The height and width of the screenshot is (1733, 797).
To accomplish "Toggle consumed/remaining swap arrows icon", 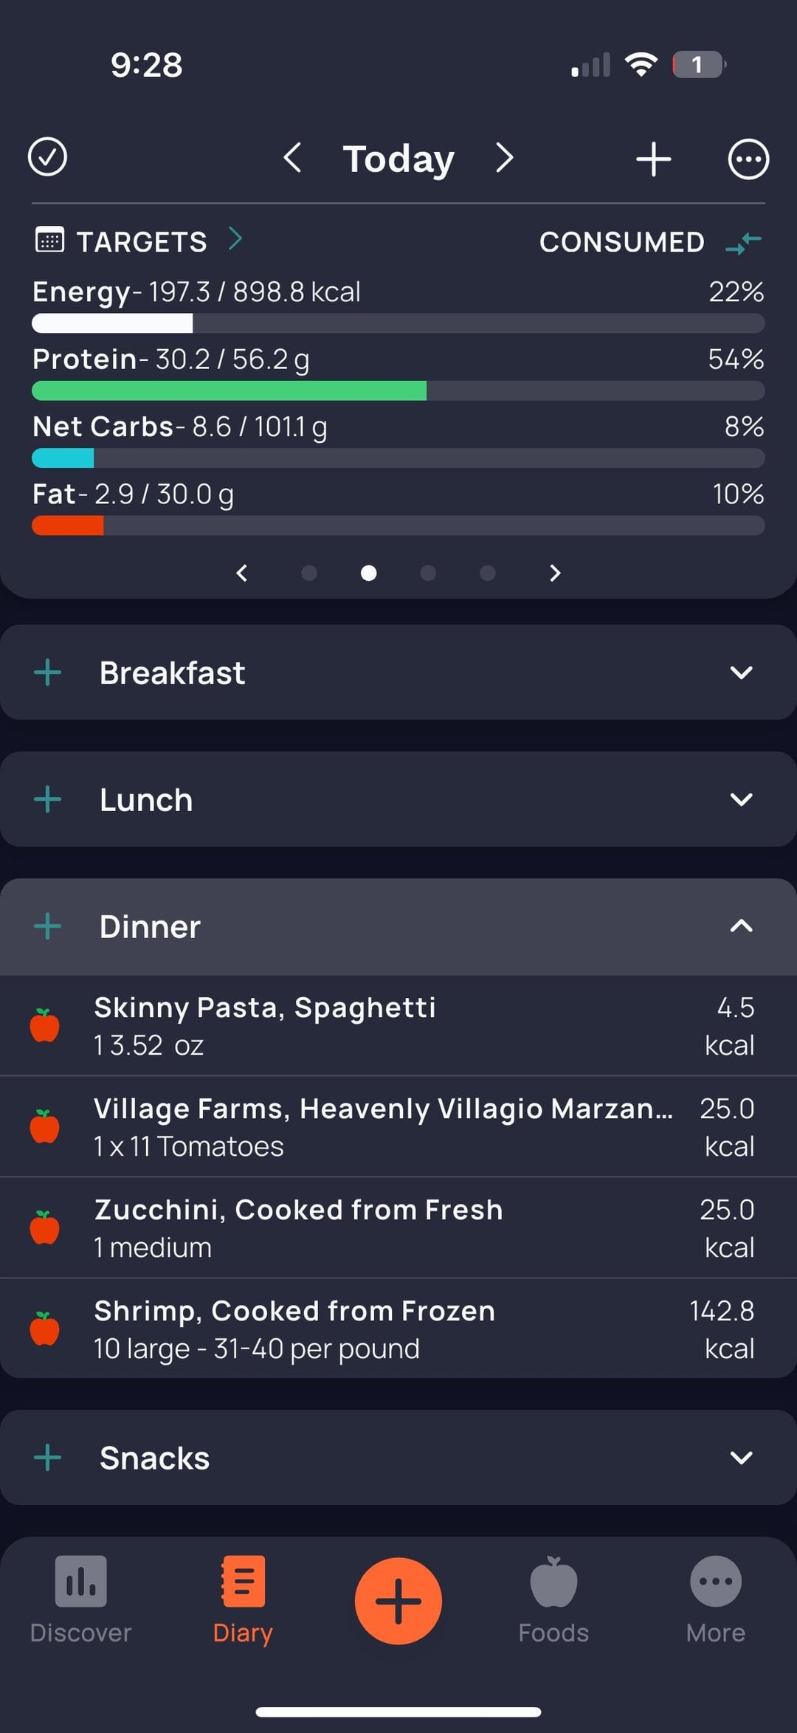I will click(x=743, y=242).
